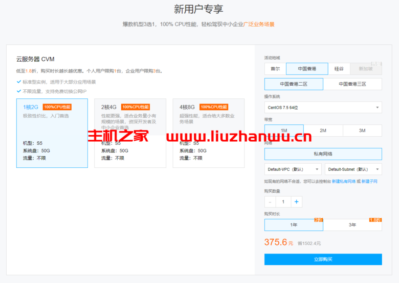
Task: Select 2M bandwidth
Action: click(323, 131)
